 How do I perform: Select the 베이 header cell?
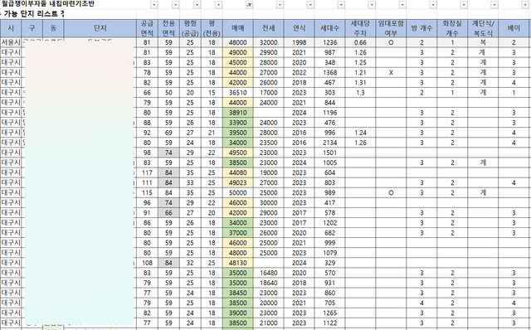pyautogui.click(x=514, y=28)
